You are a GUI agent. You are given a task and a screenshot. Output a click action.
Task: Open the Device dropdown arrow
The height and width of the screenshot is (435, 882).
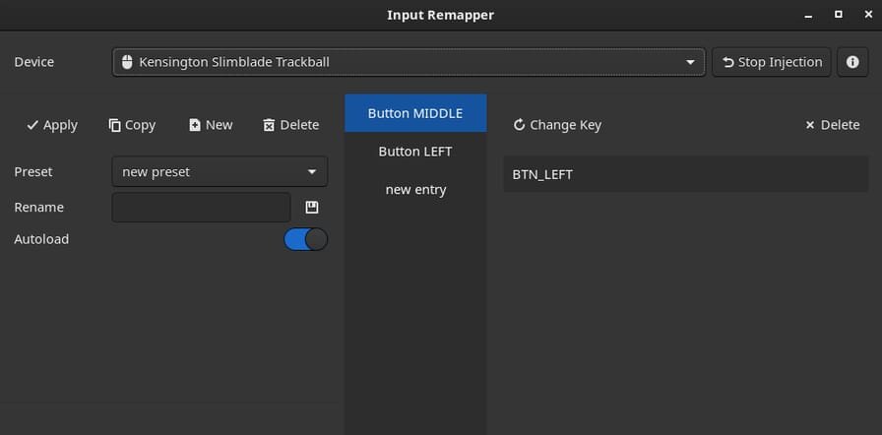(690, 62)
